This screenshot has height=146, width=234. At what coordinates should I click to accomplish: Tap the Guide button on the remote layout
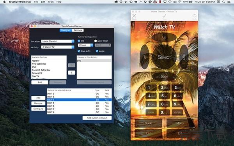tap(148, 123)
